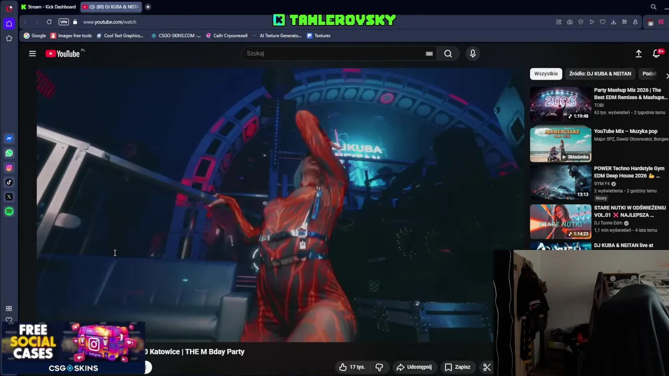The width and height of the screenshot is (669, 376).
Task: Select the Wszystkie filter chip
Action: 546,74
